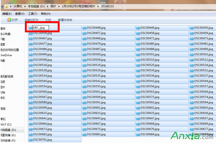
Task: Select file DSC00468.jpg
Action: [109, 38]
